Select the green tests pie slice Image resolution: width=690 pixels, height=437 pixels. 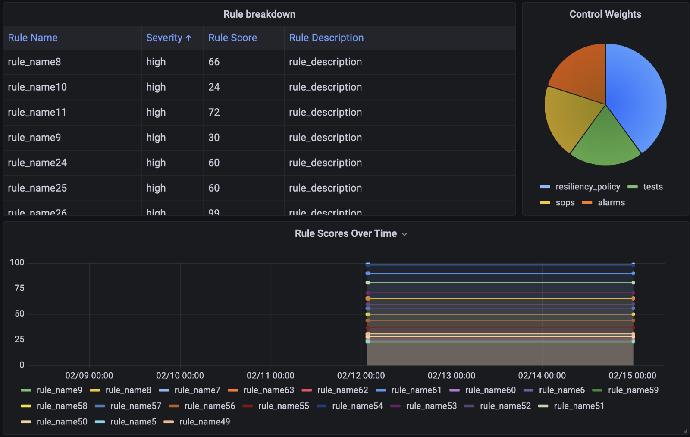(605, 142)
